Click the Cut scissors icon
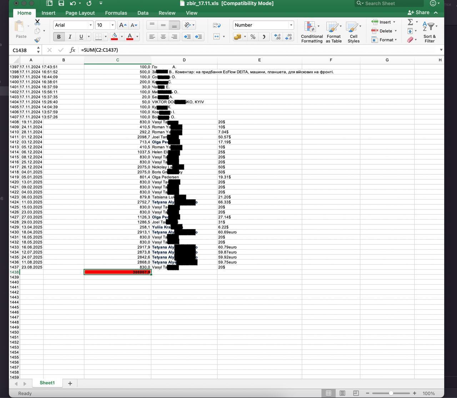 [37, 22]
